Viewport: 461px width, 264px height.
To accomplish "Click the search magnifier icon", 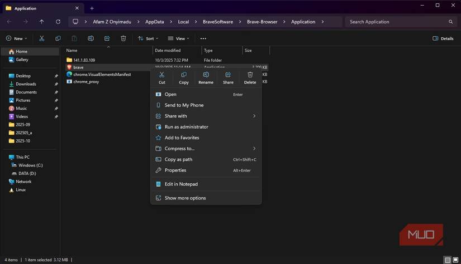I will point(450,22).
